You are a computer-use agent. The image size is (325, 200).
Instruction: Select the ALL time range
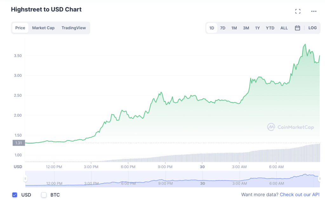click(x=284, y=28)
